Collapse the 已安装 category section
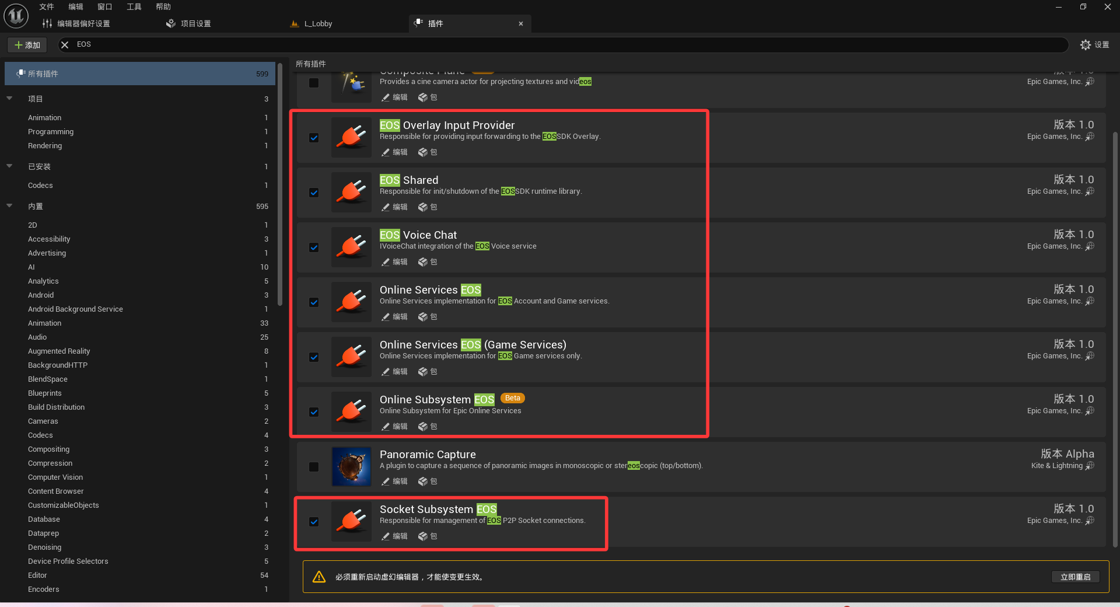This screenshot has height=607, width=1120. pos(9,166)
